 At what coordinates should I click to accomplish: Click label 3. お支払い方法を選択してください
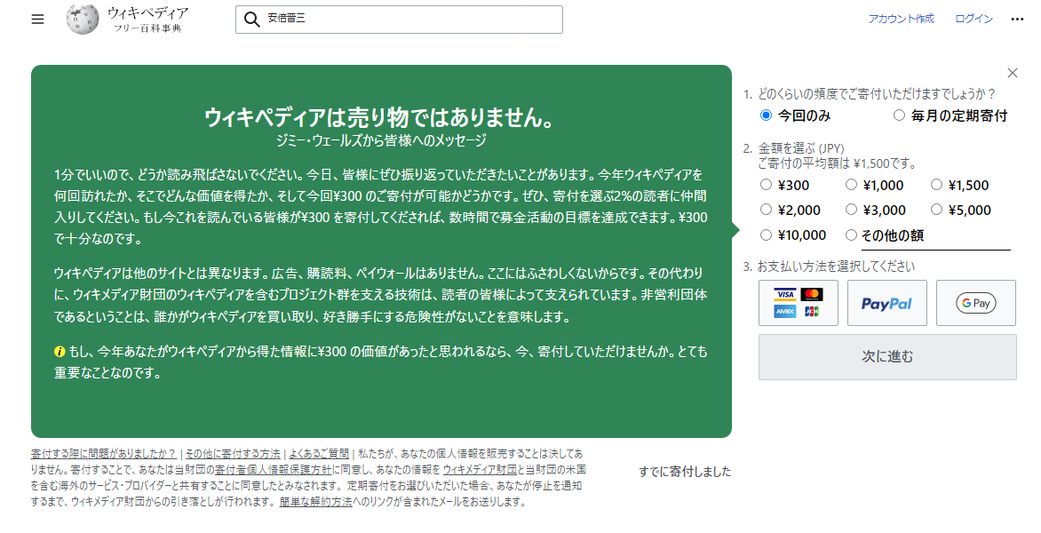point(829,266)
